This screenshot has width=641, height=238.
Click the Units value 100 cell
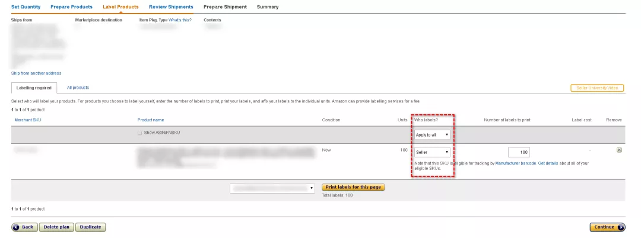pos(404,150)
